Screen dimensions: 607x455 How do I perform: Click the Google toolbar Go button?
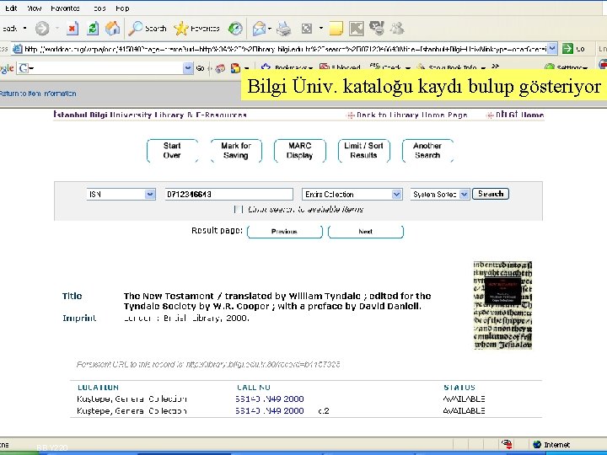point(200,68)
